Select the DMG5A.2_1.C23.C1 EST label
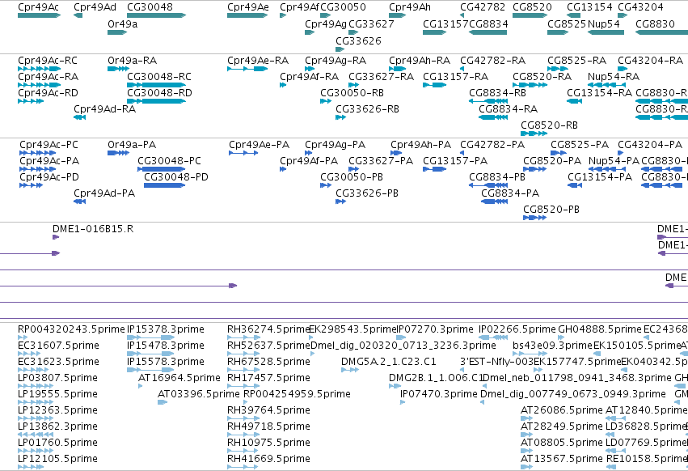688x471 pixels. click(389, 362)
